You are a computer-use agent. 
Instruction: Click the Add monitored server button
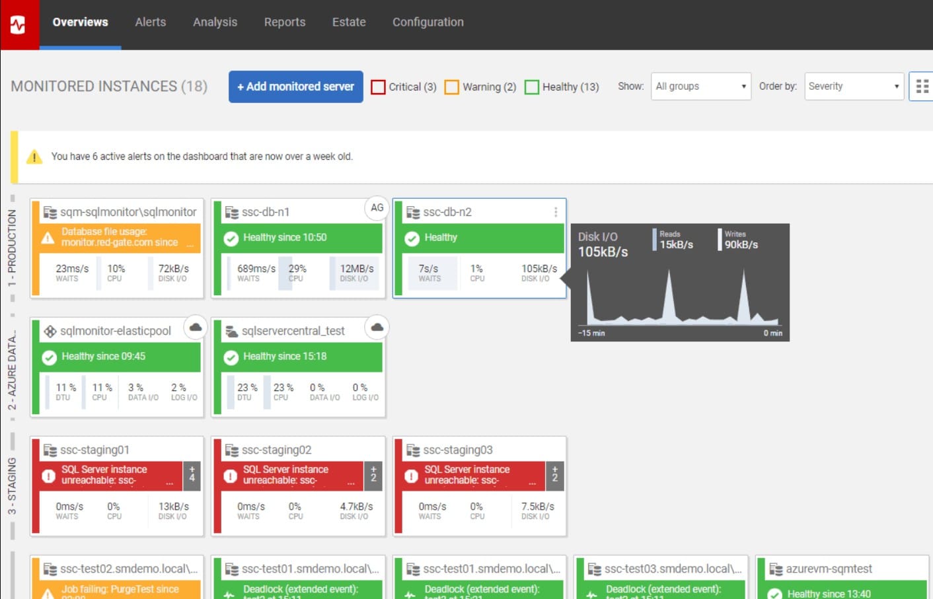pos(295,87)
